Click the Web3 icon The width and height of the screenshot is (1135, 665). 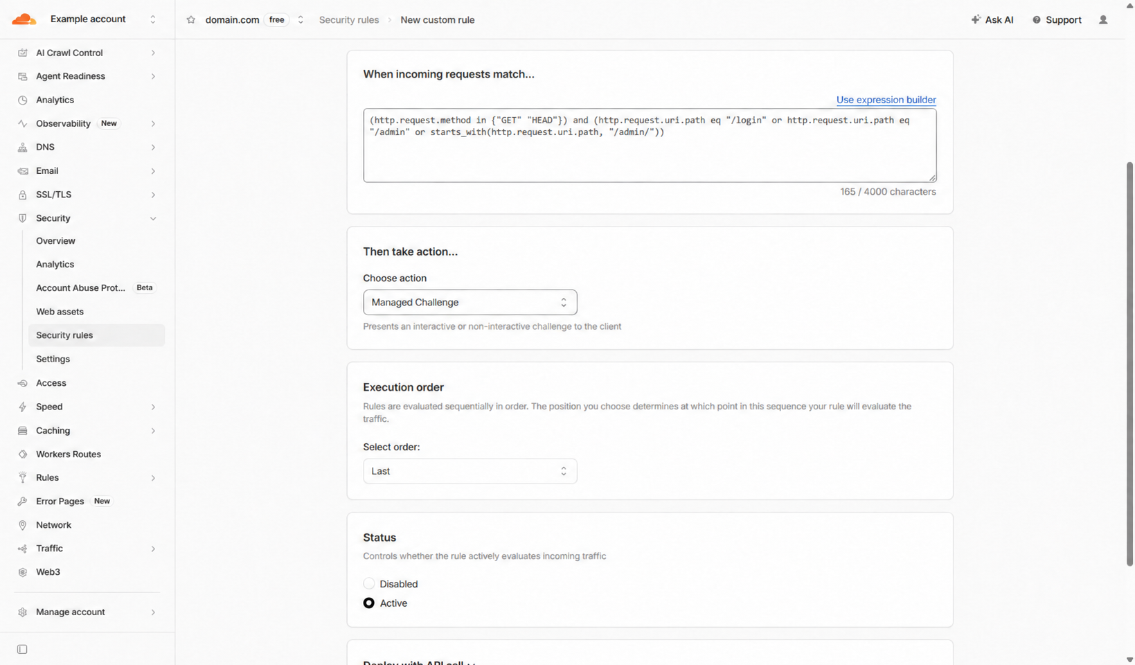point(22,572)
